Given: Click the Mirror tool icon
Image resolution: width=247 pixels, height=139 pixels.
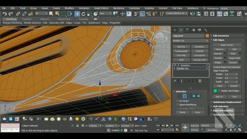Looking at the screenshot, I should 192,14.
